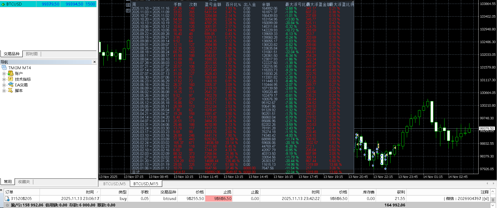Close the 导航 navigator panel

(95, 62)
